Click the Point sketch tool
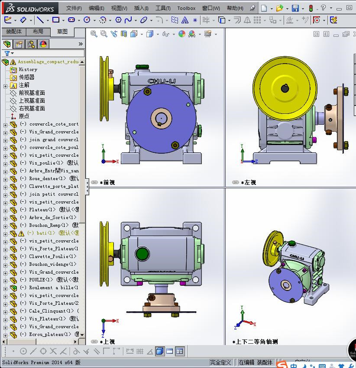This screenshot has width=356, height=368. coord(195,20)
